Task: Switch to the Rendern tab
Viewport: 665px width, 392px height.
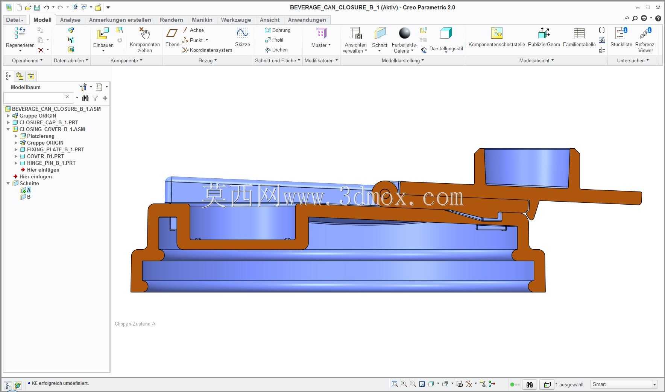Action: [171, 20]
